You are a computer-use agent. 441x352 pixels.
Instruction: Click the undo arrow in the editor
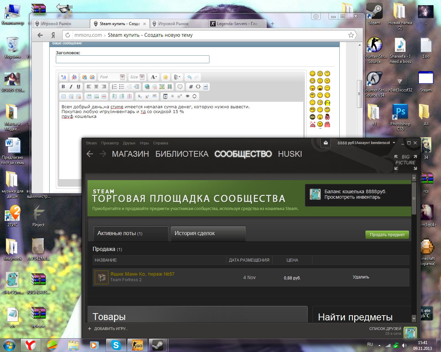[189, 77]
